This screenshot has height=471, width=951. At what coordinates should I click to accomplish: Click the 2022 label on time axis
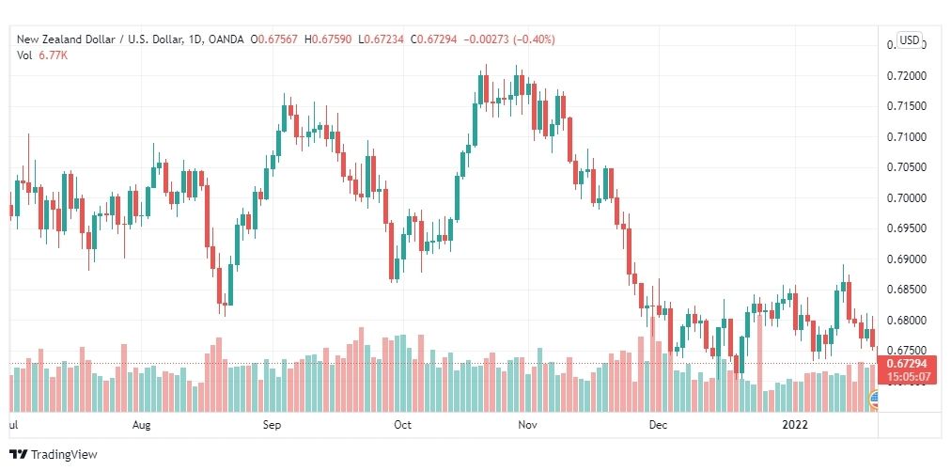coord(795,424)
